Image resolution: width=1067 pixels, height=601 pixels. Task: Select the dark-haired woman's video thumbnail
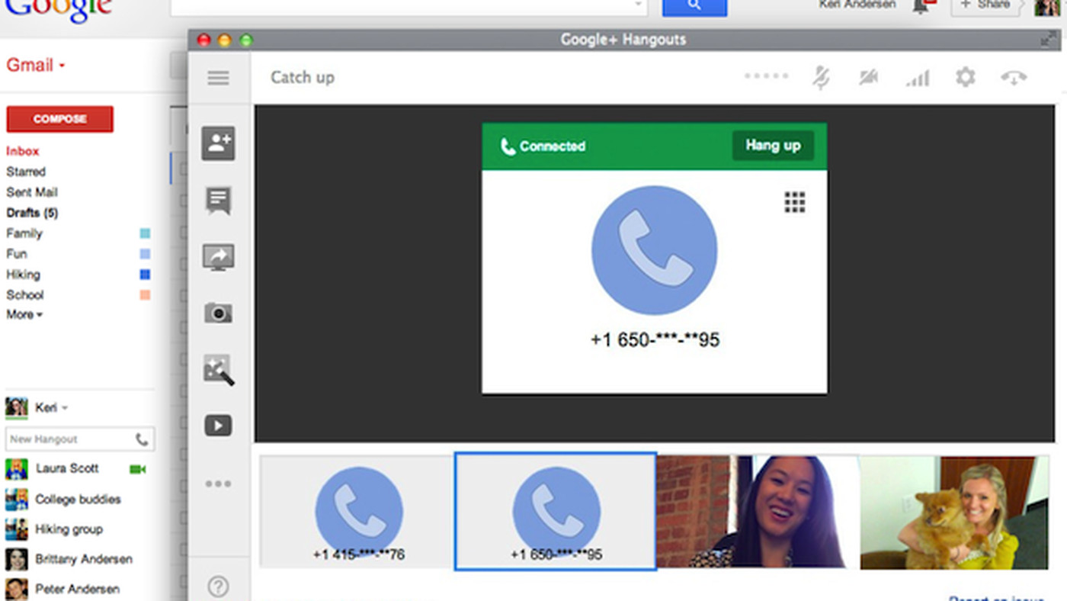758,512
